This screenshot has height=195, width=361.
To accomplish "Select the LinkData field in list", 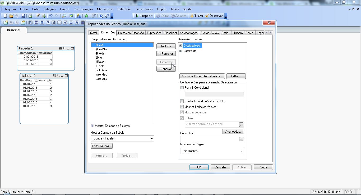I will pyautogui.click(x=122, y=70).
